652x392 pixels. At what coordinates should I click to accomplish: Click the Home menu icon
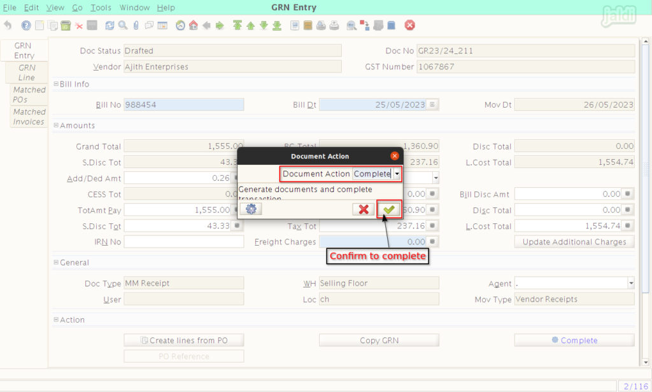(194, 25)
